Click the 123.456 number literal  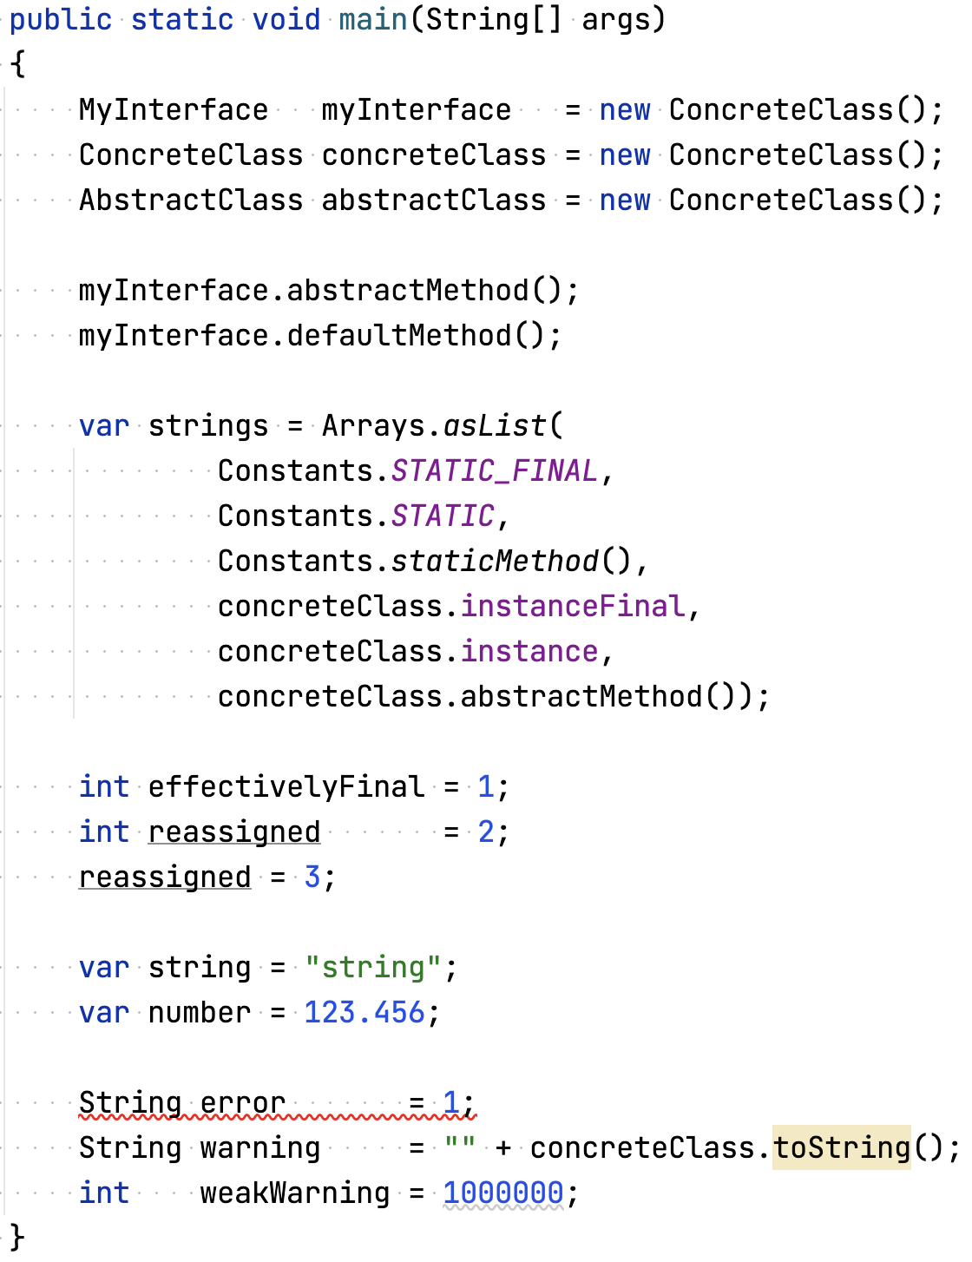click(364, 1013)
